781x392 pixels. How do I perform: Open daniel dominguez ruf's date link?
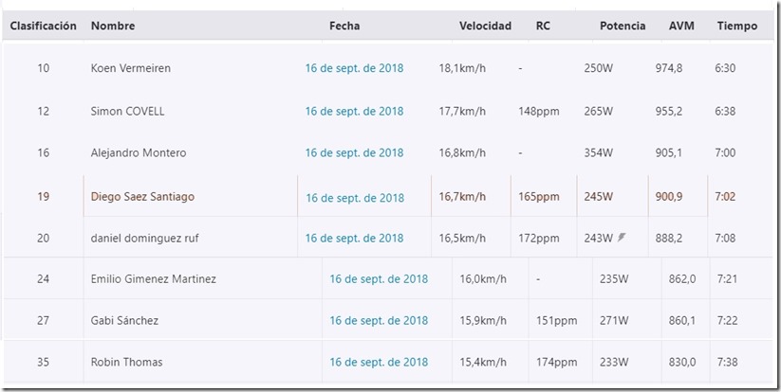pos(355,239)
